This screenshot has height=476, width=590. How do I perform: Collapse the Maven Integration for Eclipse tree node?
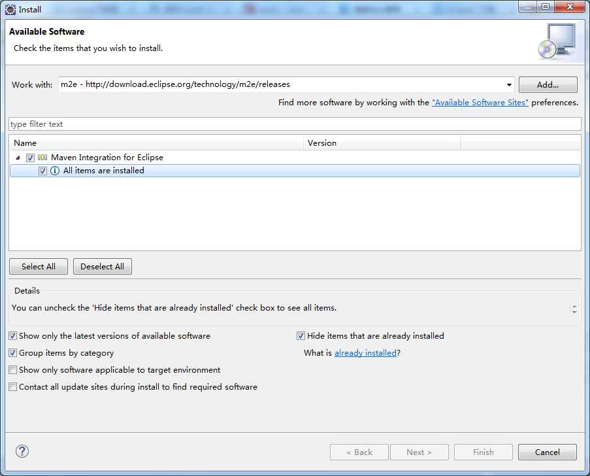coord(18,158)
